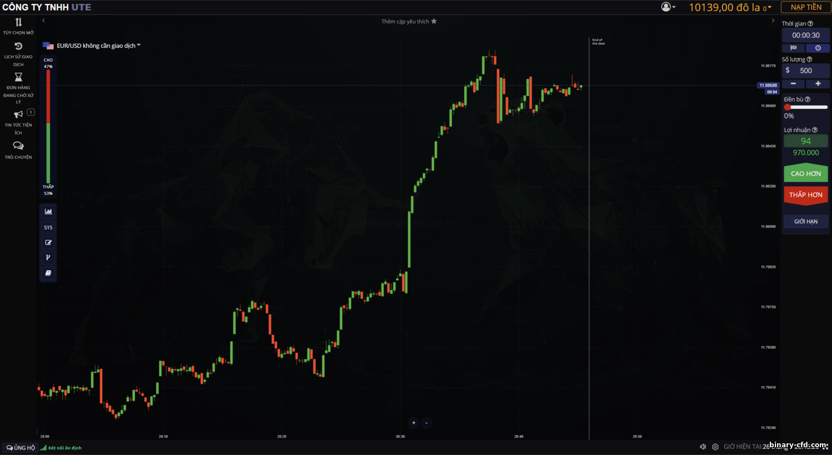Expand the account balance dropdown
Viewport: 832px width, 455px height.
(769, 7)
